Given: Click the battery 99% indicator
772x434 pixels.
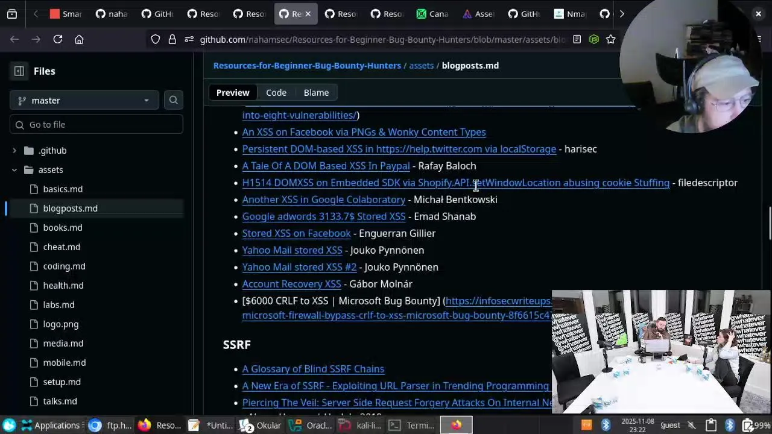Looking at the screenshot, I should pyautogui.click(x=756, y=426).
